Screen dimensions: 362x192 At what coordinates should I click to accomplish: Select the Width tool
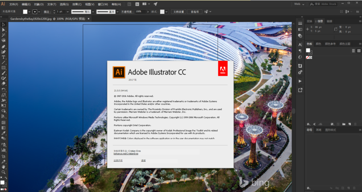coord(4,100)
